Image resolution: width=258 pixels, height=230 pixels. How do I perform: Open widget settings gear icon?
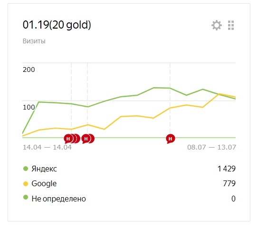tap(216, 25)
